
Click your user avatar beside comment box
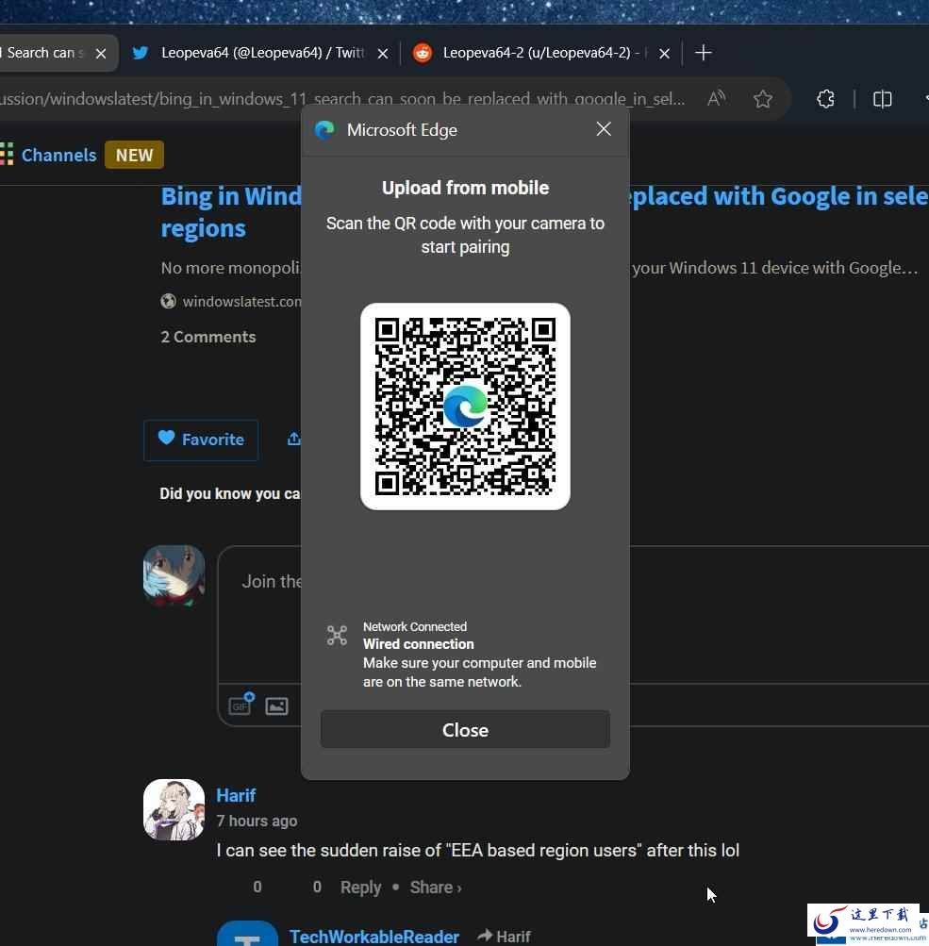pos(174,575)
